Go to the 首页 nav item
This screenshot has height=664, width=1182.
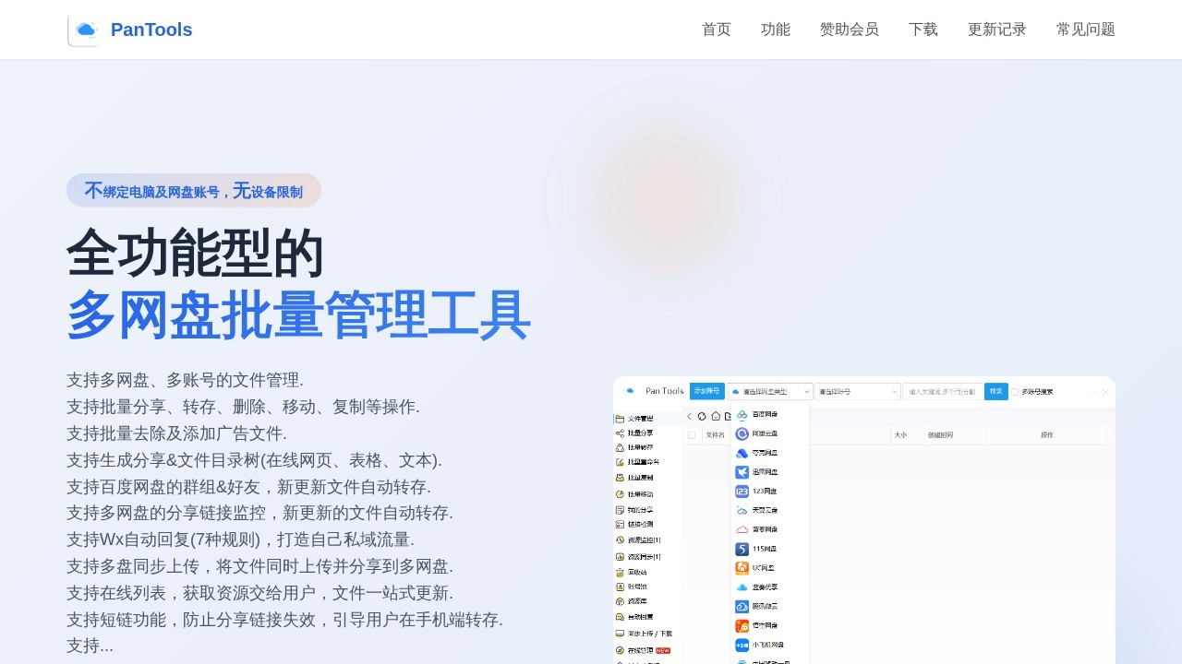(x=717, y=30)
